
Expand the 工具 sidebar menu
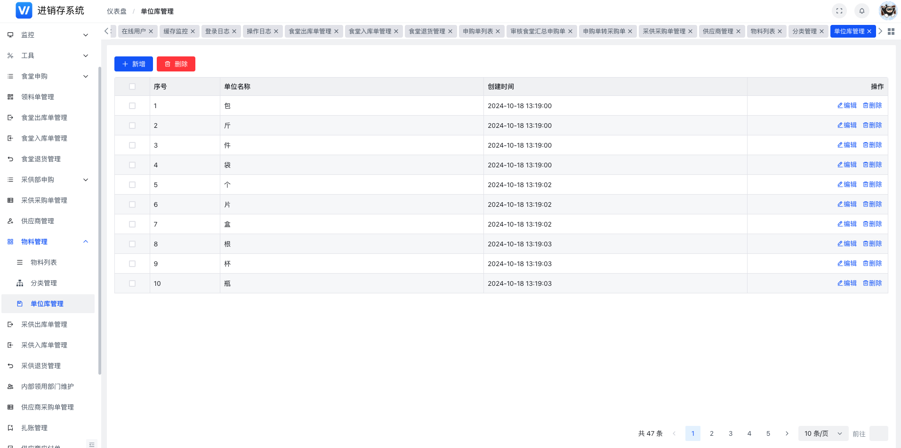click(48, 55)
